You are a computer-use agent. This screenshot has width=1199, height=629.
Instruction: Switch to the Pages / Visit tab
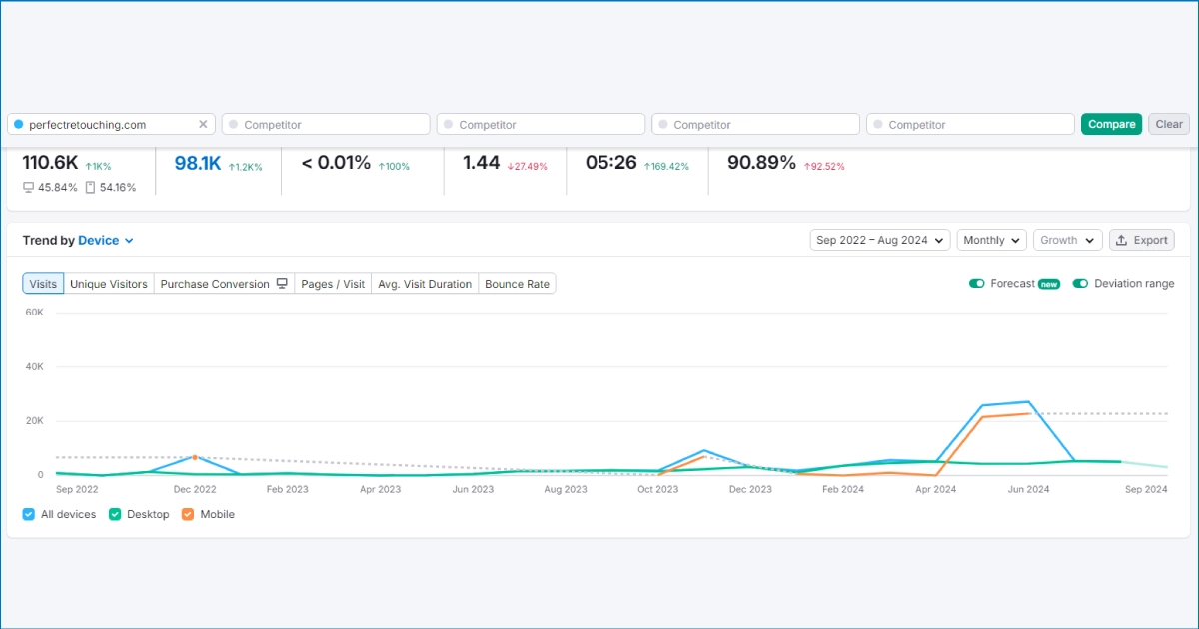tap(333, 284)
